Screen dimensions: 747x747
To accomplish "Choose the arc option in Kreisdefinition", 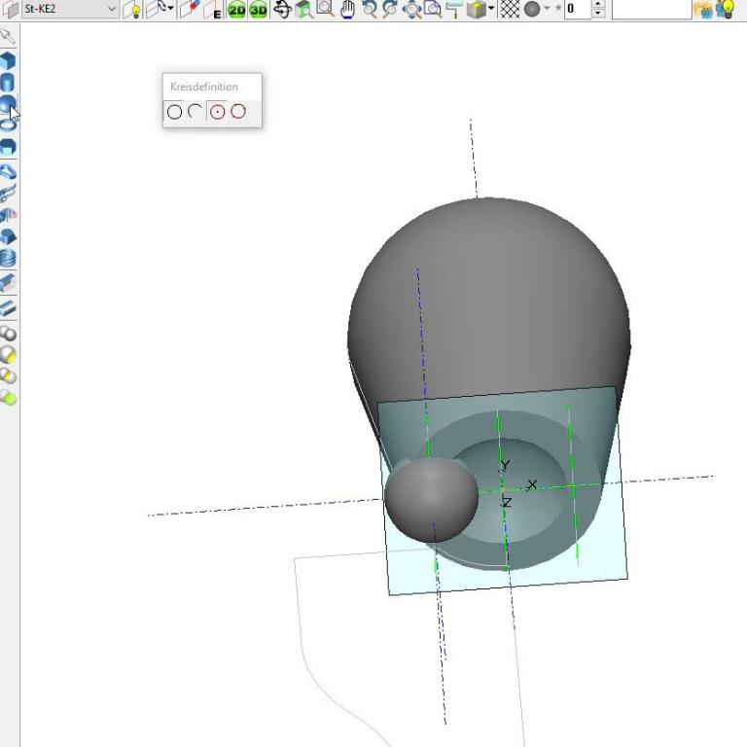I will pos(195,112).
